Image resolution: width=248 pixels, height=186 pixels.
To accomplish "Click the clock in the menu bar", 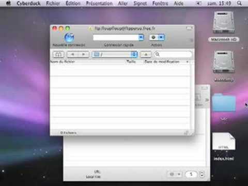I will [219, 3].
